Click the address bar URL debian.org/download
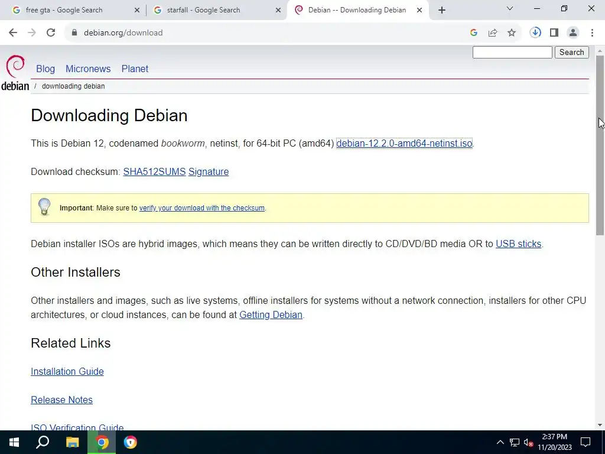The width and height of the screenshot is (605, 454). pyautogui.click(x=123, y=33)
